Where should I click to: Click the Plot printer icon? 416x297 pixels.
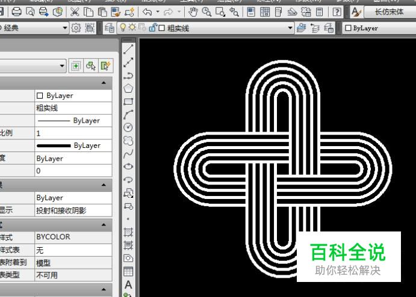[x=17, y=11]
